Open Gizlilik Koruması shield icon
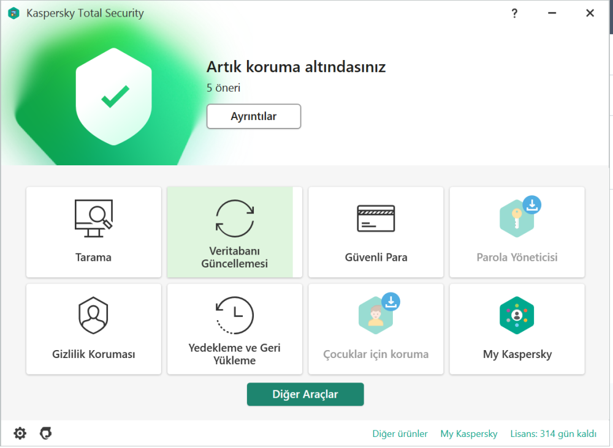613x448 pixels. tap(93, 315)
